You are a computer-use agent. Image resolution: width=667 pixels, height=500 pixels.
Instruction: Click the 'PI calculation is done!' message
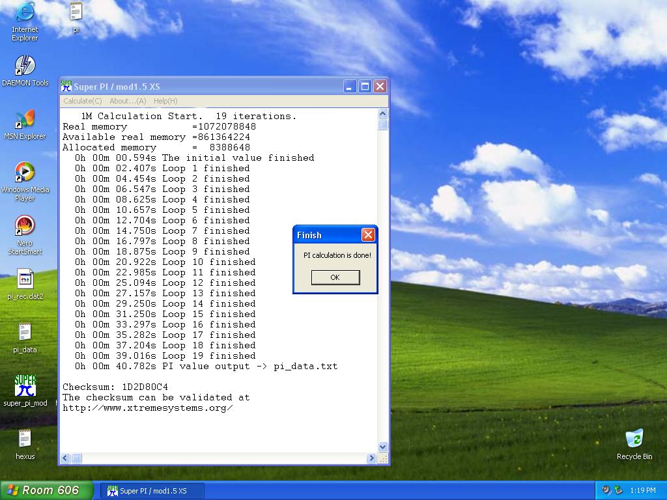tap(337, 255)
